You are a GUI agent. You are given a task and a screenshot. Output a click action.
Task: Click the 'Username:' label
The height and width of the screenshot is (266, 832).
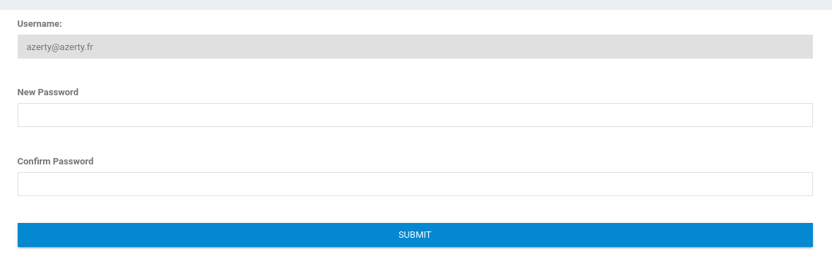click(x=40, y=24)
